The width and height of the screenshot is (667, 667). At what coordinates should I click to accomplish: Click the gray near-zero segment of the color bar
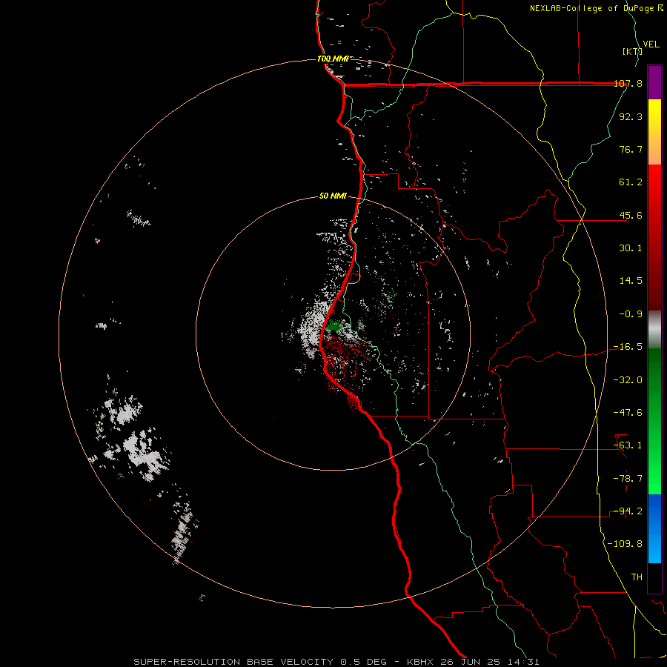click(x=654, y=330)
